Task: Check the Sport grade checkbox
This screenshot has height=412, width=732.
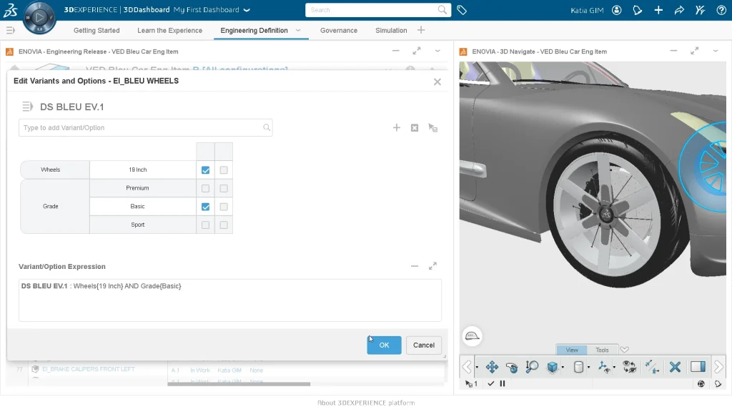Action: pos(206,225)
